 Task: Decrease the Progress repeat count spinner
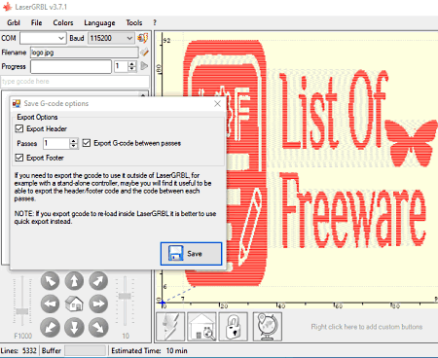coord(131,69)
